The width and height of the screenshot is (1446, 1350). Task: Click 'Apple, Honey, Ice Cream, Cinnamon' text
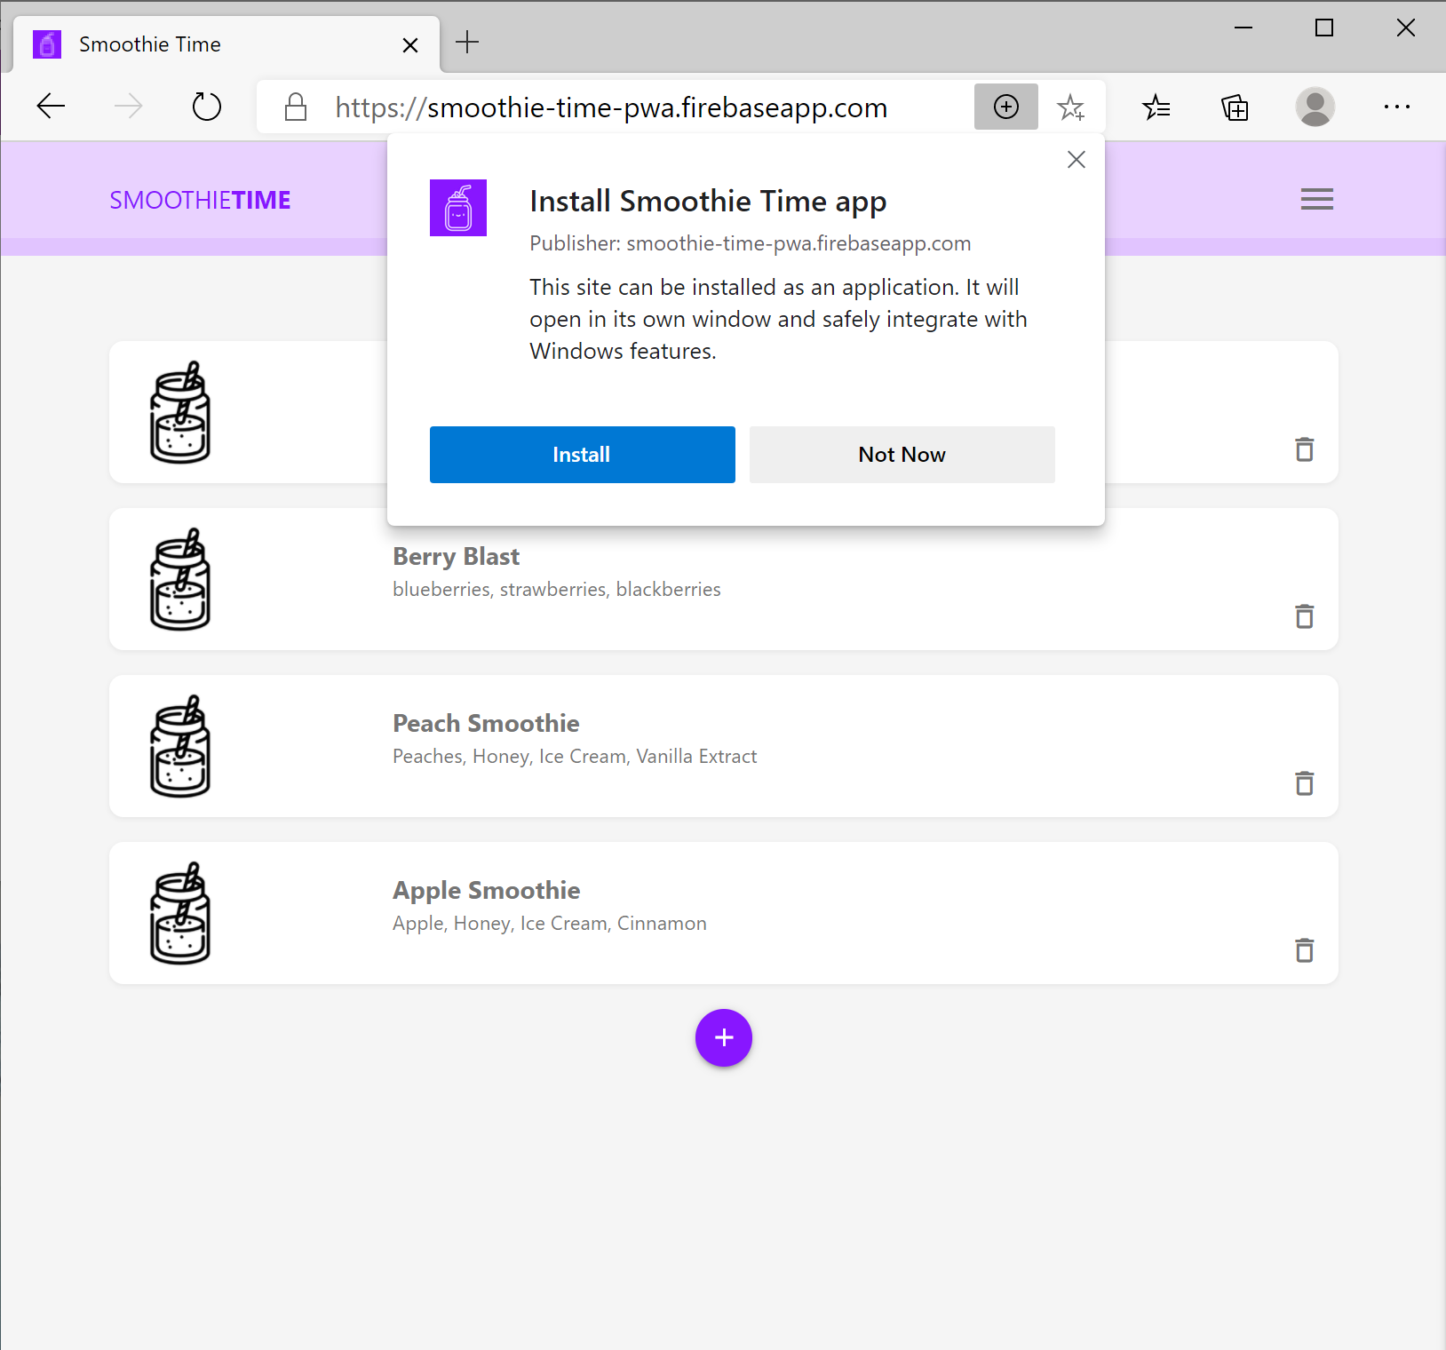point(550,924)
